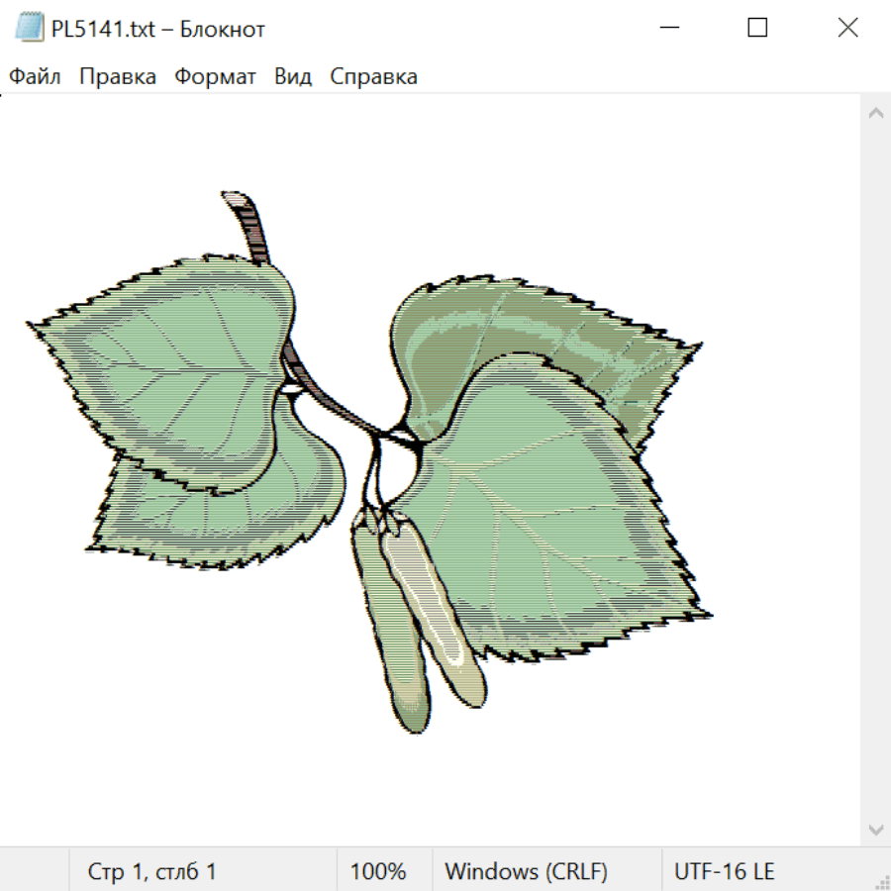Click the Стр 1, стлб 1 indicator

[151, 872]
